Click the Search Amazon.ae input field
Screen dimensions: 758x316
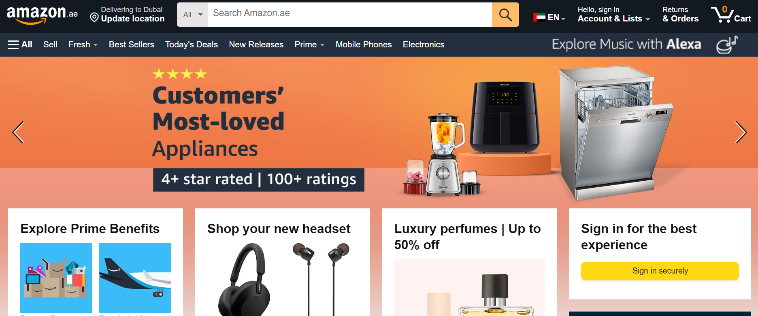coord(350,15)
